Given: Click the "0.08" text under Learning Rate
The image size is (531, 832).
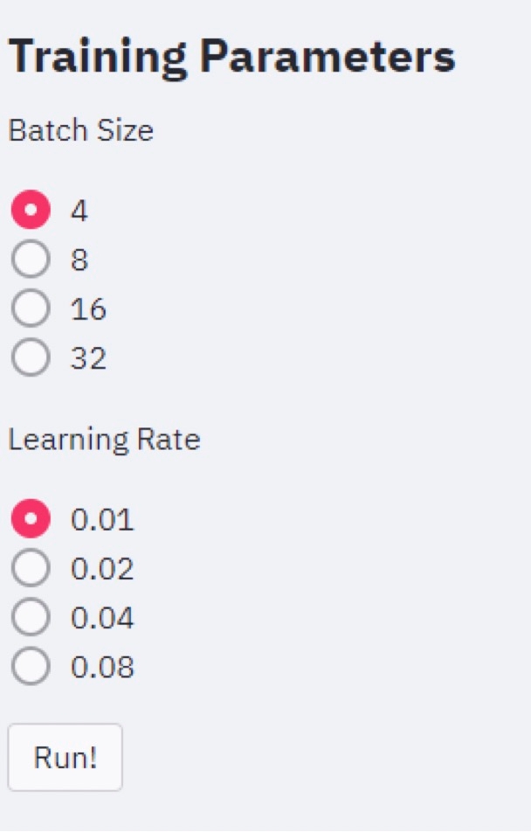Looking at the screenshot, I should [102, 668].
